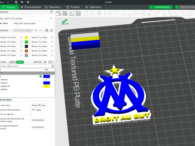195x146 pixels.
Task: Open filament 4 Bambu PLA Basic dropdown
Action: [x=39, y=42]
